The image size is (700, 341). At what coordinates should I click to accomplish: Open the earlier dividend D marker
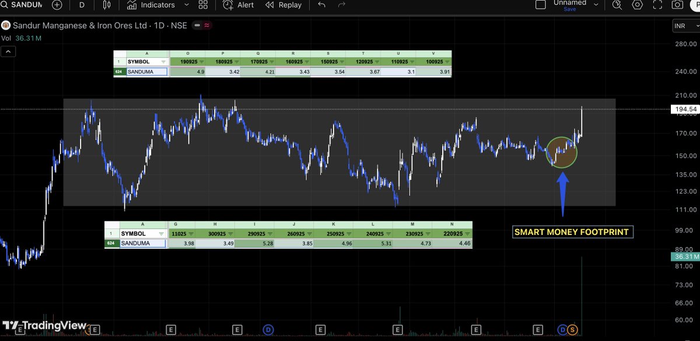pos(268,330)
